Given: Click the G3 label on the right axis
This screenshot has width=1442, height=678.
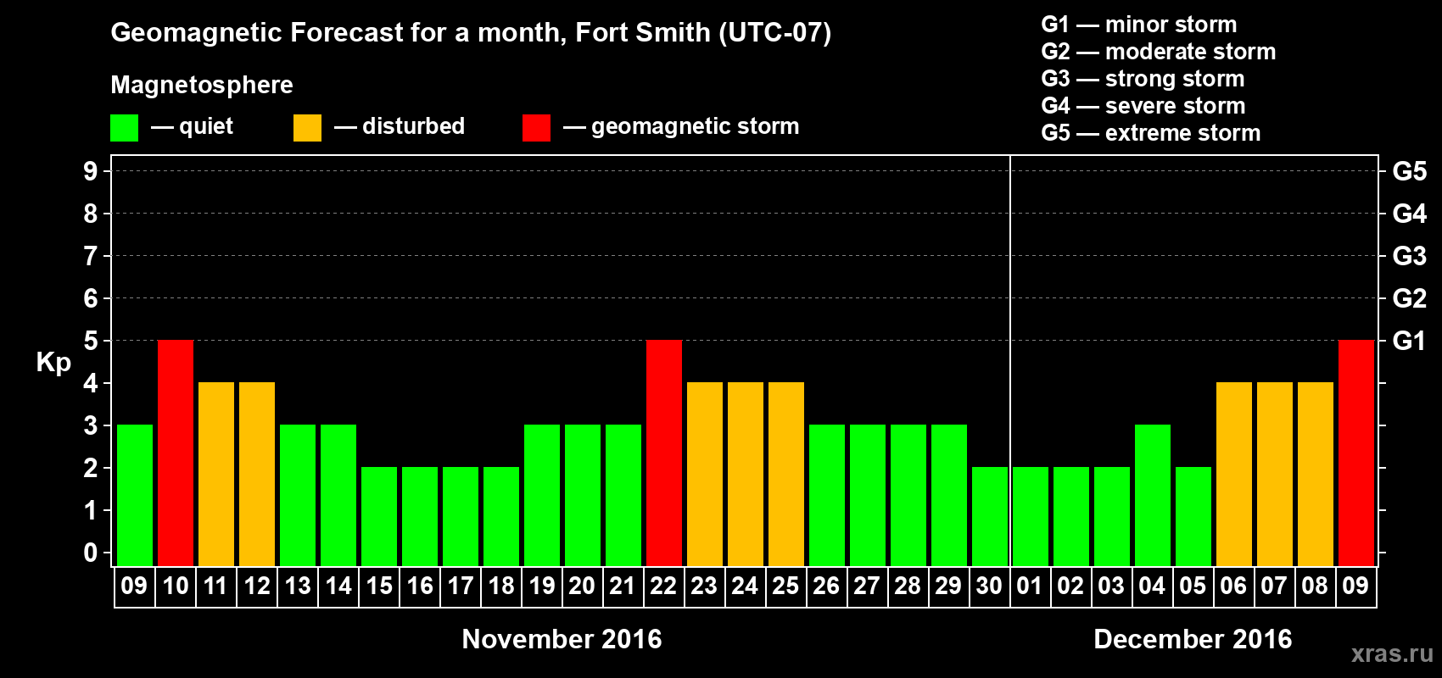Looking at the screenshot, I should point(1410,256).
